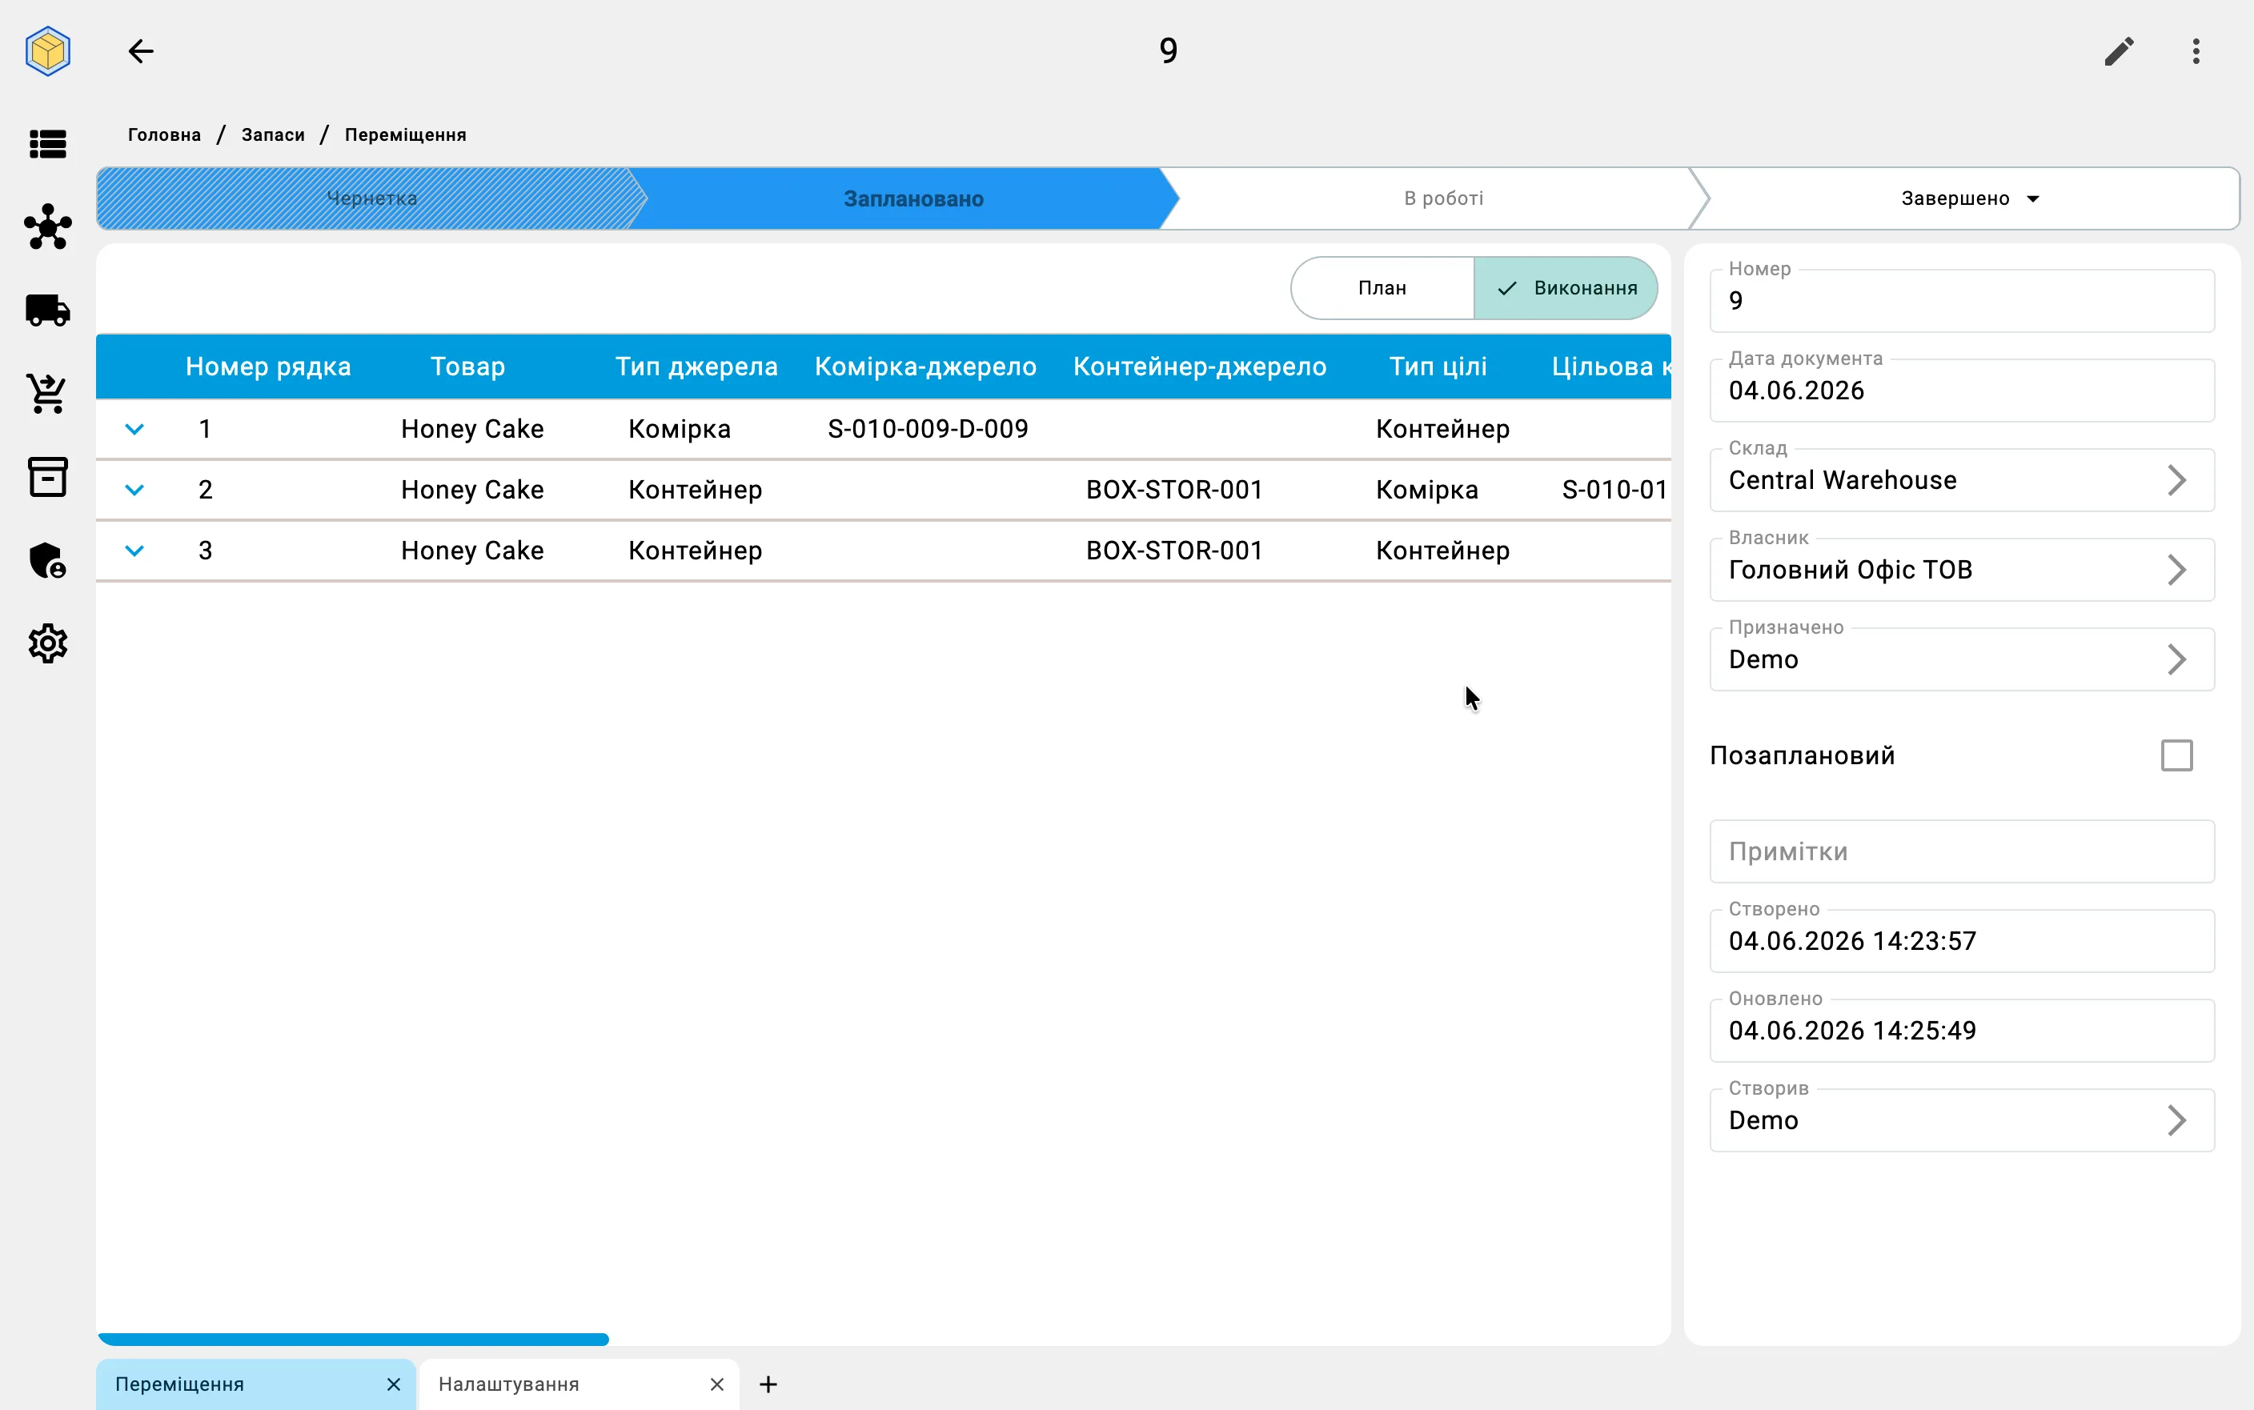Click cell S-010-009-D-009
Viewport: 2254px width, 1410px height.
[x=928, y=429]
